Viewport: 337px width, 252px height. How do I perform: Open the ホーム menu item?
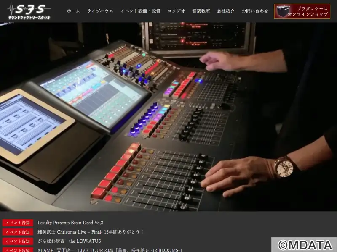point(73,11)
